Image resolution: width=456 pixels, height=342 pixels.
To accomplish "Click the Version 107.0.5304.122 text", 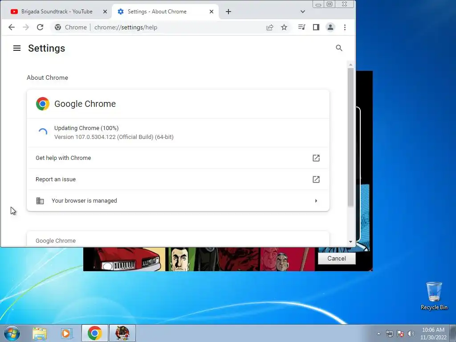I will (x=114, y=137).
